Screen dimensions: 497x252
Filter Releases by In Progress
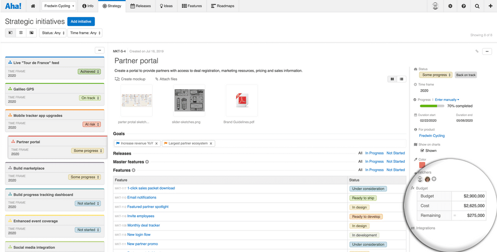pos(374,153)
